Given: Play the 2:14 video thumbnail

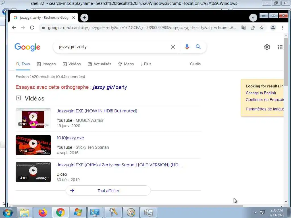Looking at the screenshot, I should (x=33, y=145).
